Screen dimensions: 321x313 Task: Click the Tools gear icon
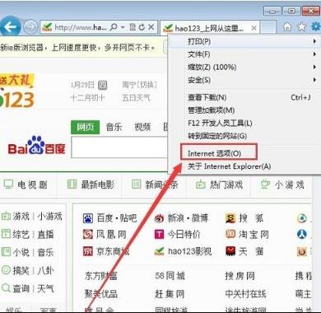coord(316,26)
